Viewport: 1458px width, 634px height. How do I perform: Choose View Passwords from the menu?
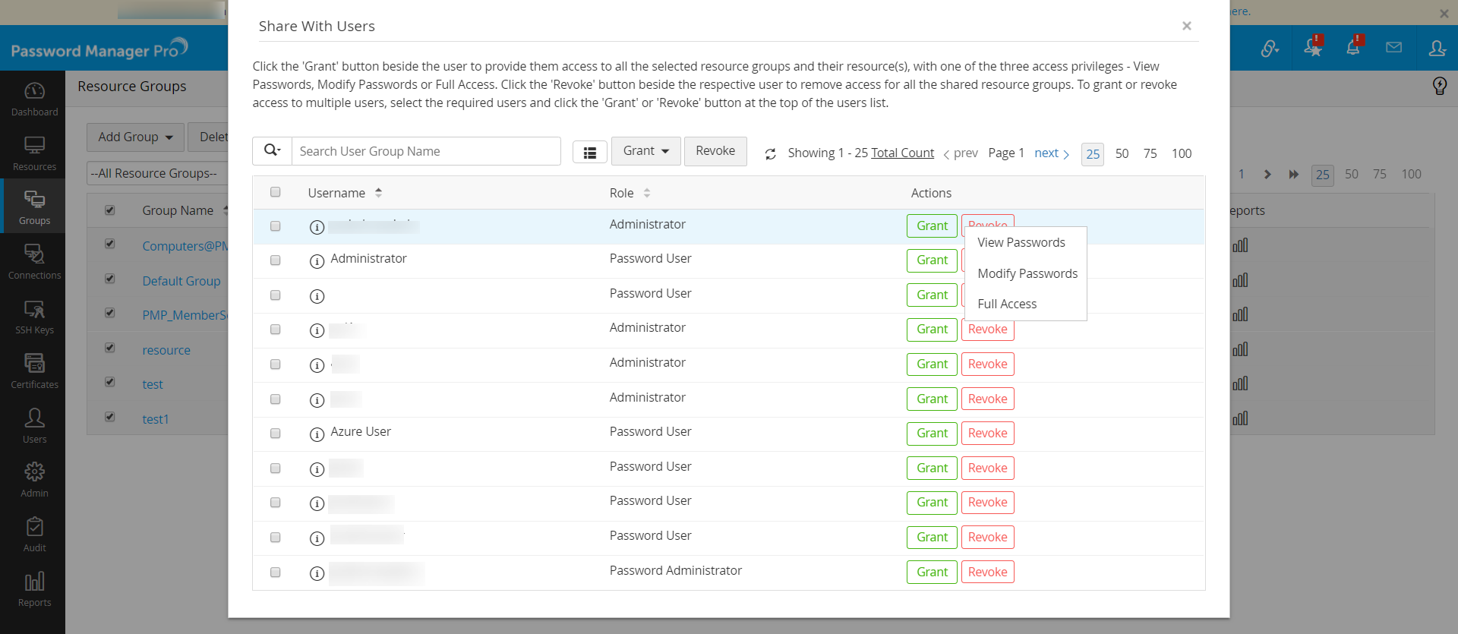point(1021,242)
